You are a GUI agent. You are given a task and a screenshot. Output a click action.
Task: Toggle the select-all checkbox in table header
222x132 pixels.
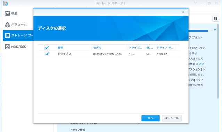(x=47, y=48)
